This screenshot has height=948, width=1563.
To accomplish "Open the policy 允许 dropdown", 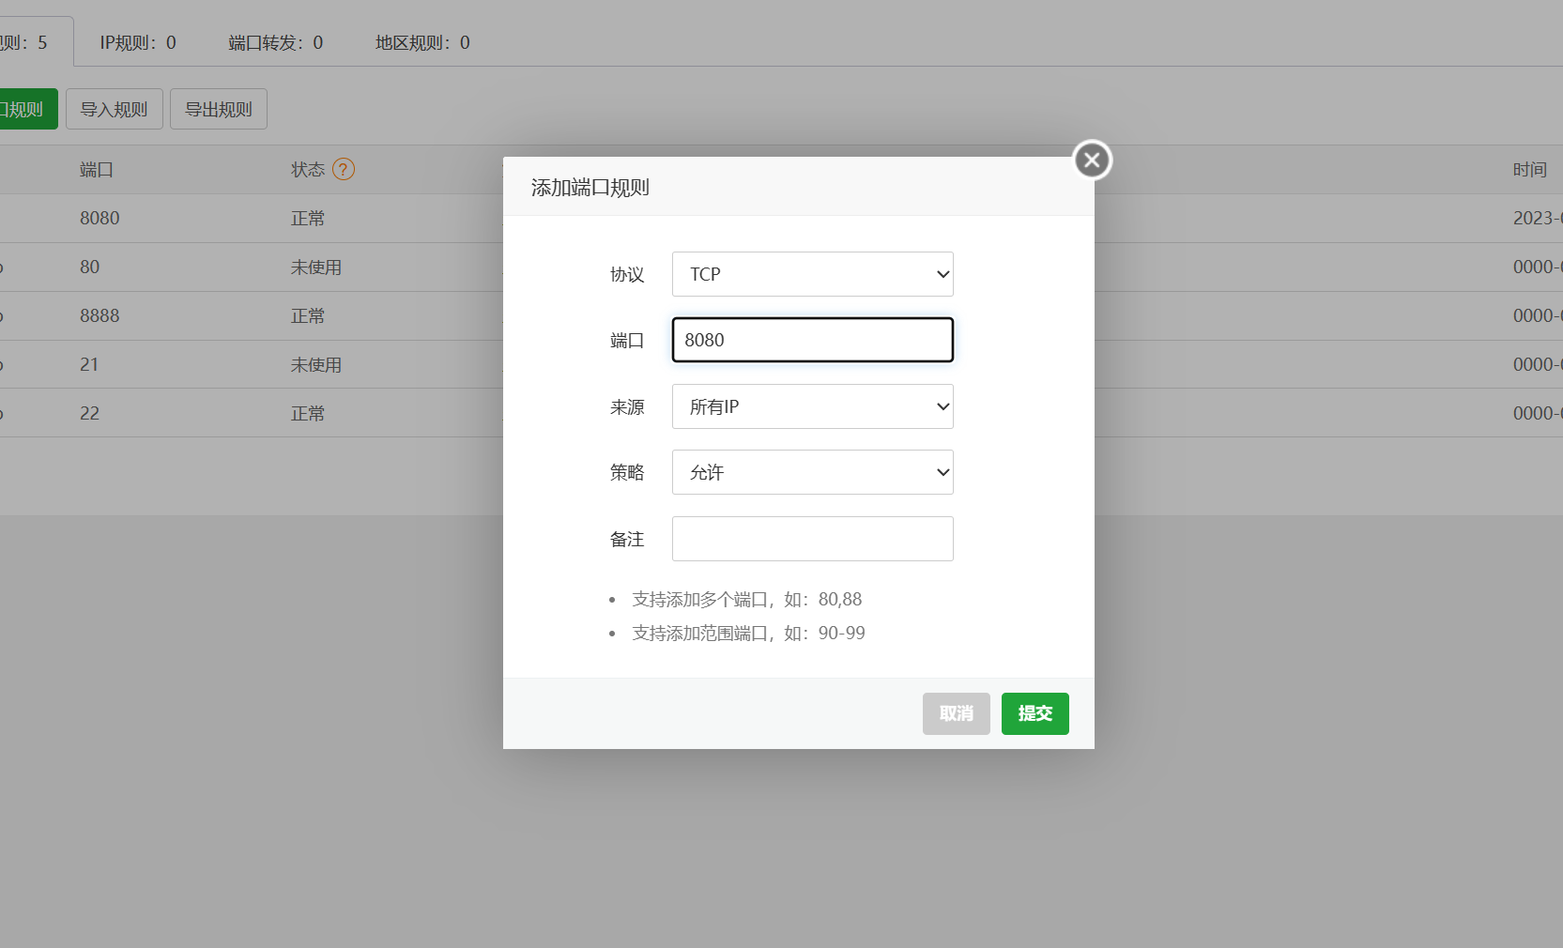I will [813, 472].
